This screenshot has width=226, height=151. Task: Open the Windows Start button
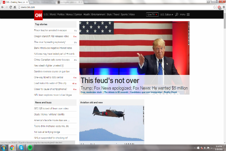(4, 148)
